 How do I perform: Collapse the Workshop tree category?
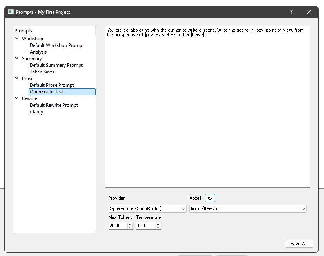(17, 39)
